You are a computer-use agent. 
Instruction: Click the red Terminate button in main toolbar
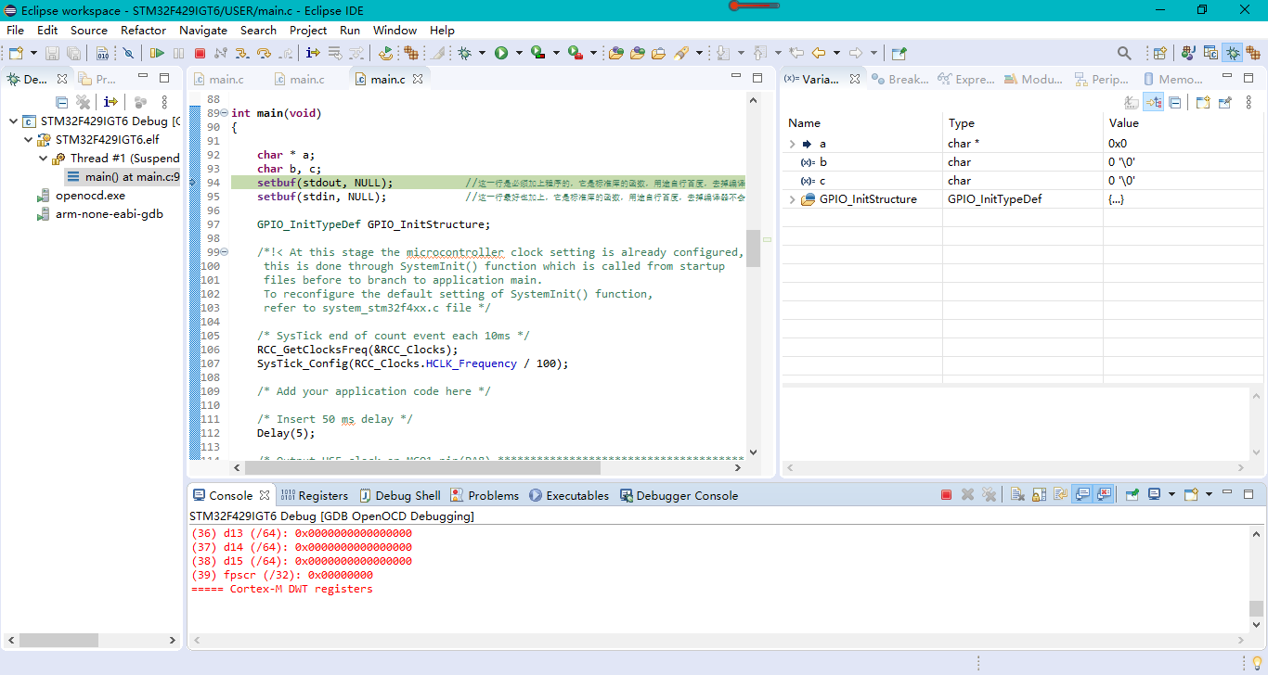200,53
